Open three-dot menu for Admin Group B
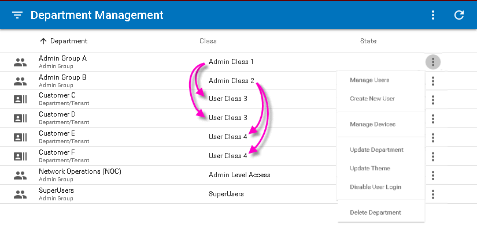This screenshot has width=477, height=228. [433, 81]
